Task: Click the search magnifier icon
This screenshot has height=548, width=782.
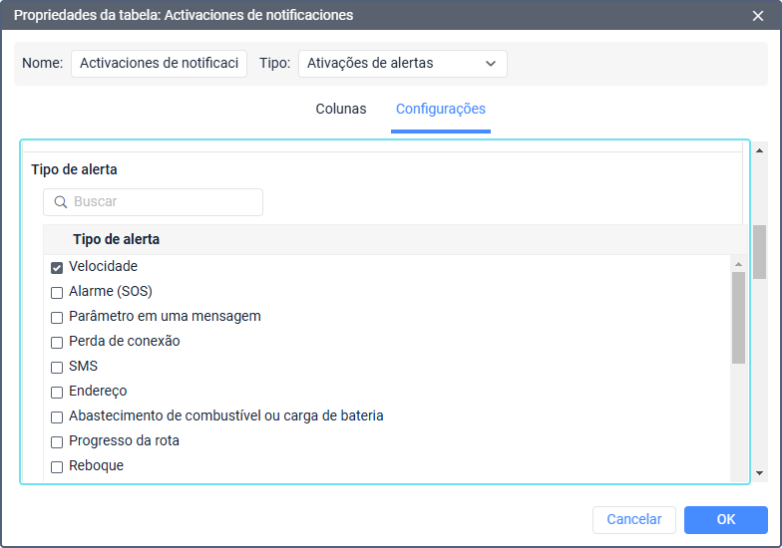Action: tap(60, 202)
